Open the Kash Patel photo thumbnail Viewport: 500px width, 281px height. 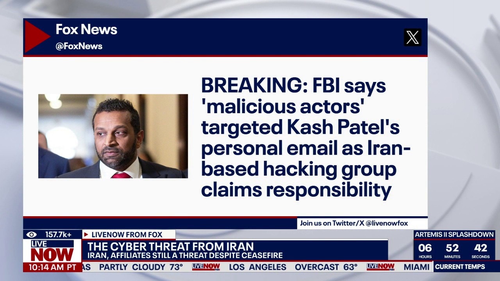[113, 136]
